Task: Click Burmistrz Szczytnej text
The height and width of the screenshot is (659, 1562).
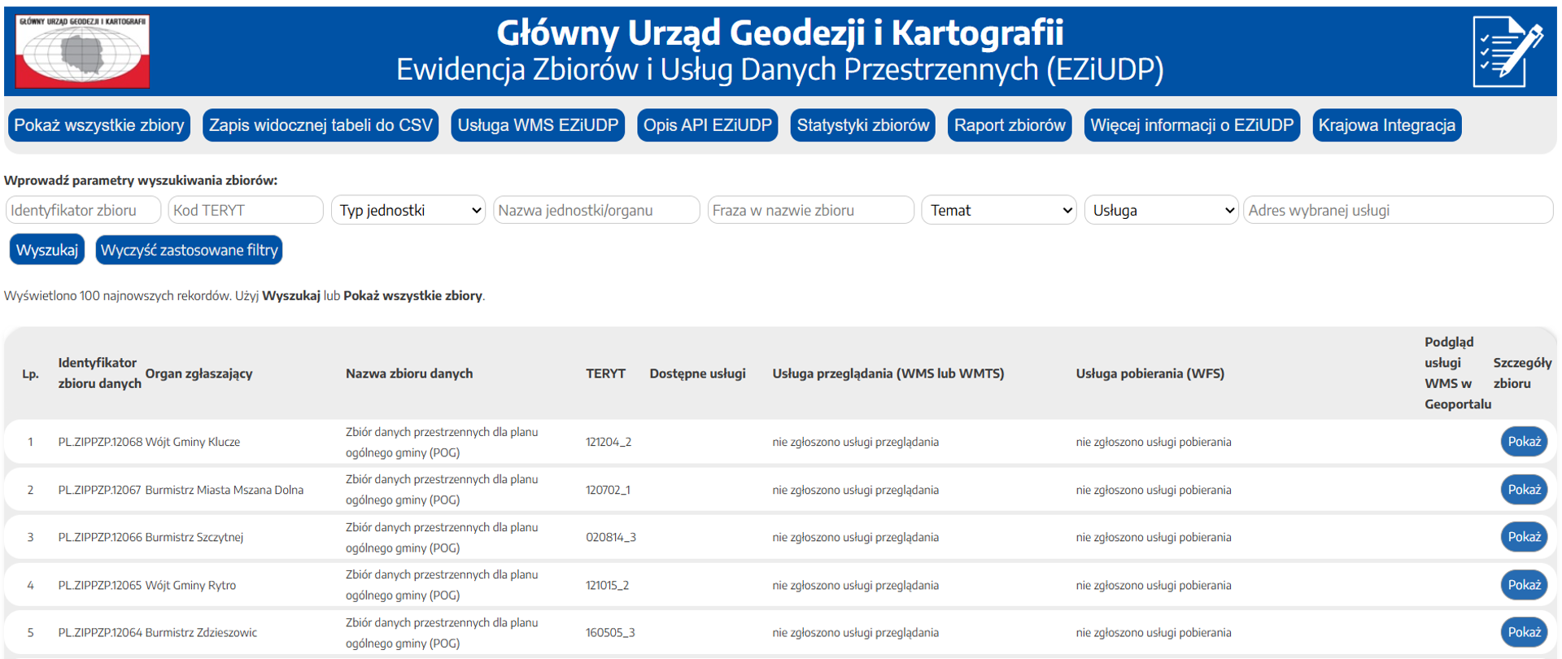Action: (x=194, y=537)
